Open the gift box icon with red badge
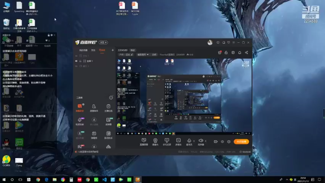325x183 pixels. pyautogui.click(x=219, y=52)
